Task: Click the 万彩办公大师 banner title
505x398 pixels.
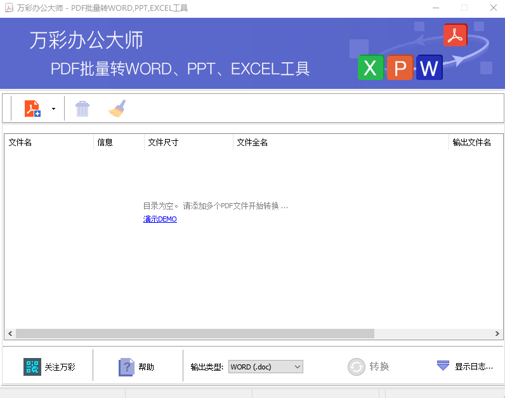Action: (86, 40)
